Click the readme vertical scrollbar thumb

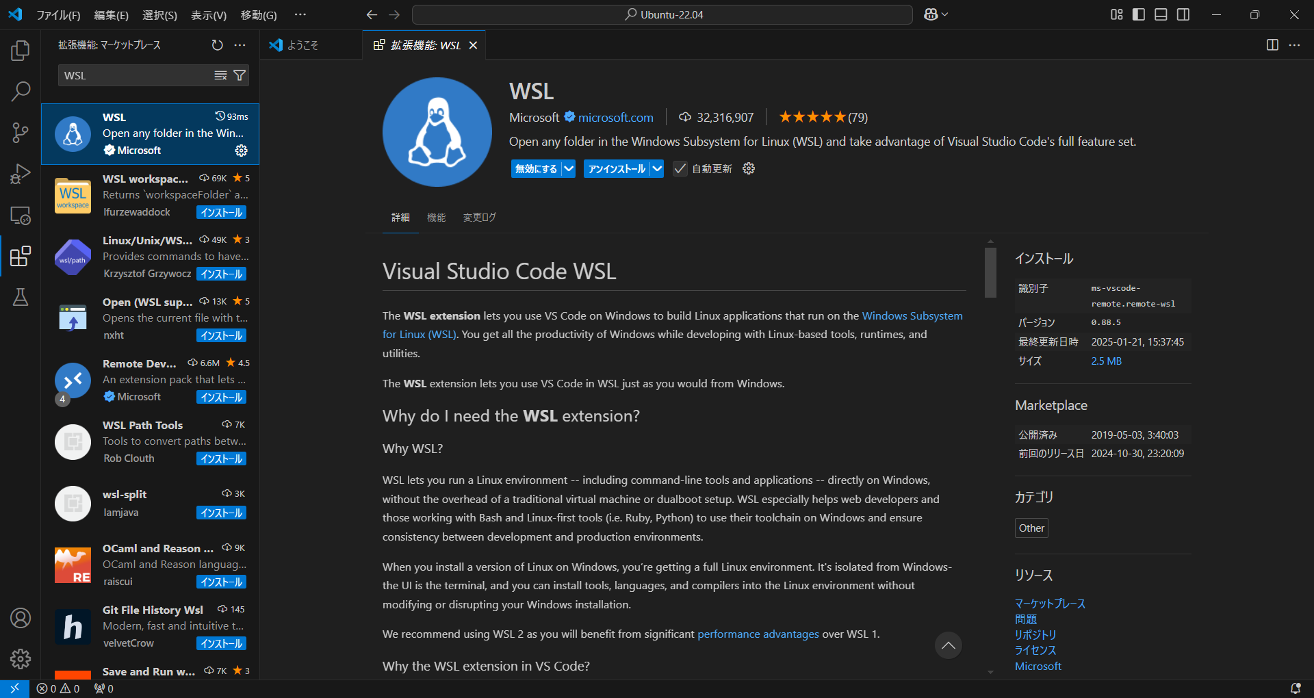point(990,272)
